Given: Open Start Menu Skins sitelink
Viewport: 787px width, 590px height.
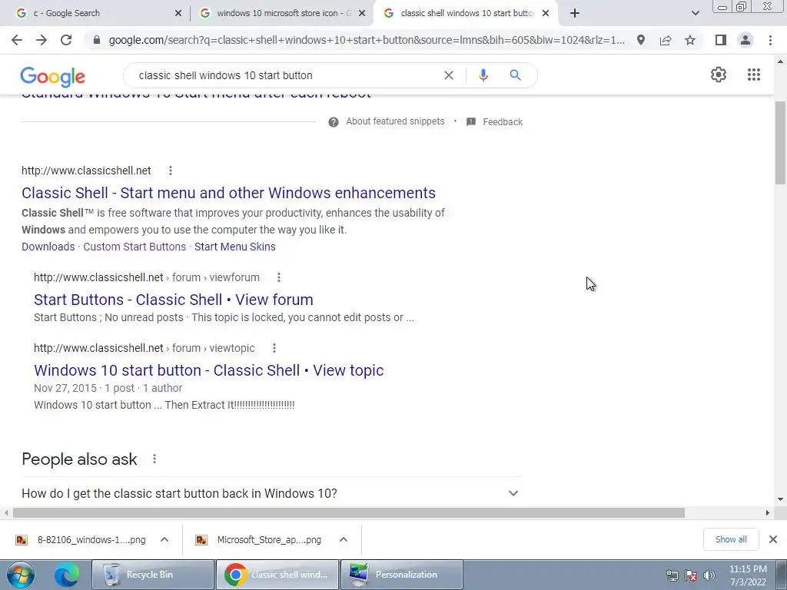Looking at the screenshot, I should coord(235,247).
